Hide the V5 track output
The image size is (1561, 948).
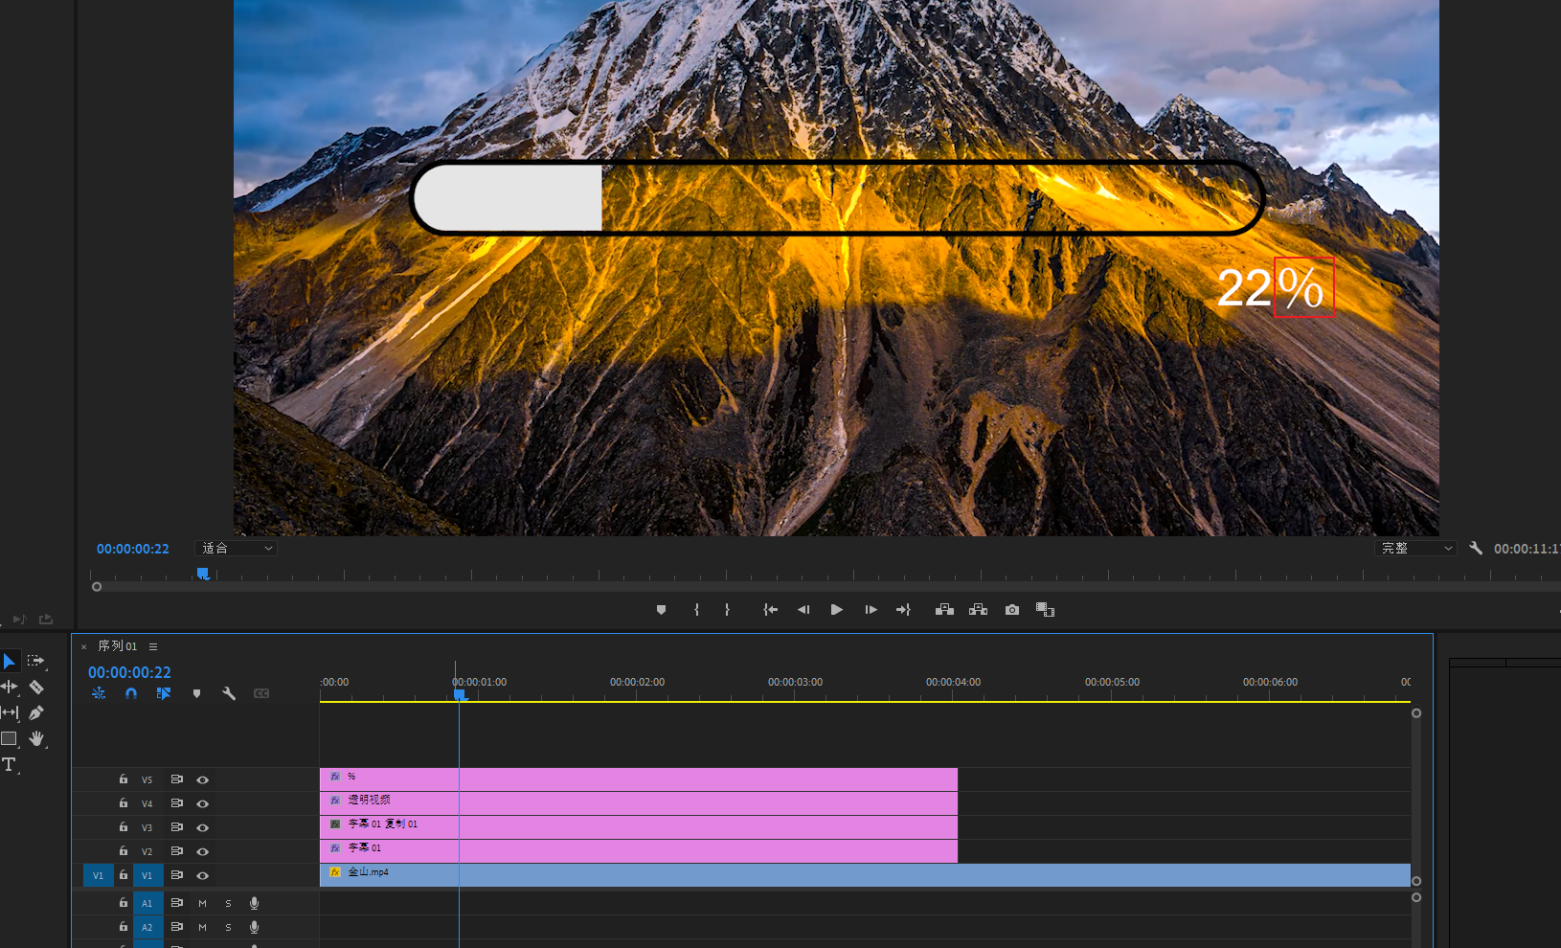pos(202,779)
